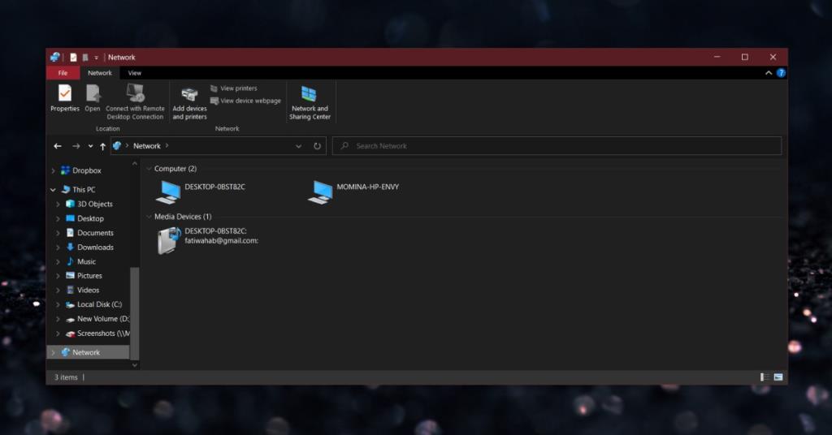Open Network and Sharing Center
The width and height of the screenshot is (832, 435).
[x=310, y=103]
